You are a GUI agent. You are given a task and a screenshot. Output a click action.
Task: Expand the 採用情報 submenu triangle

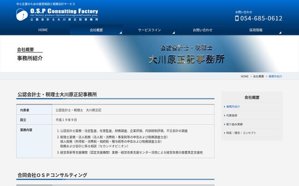pos(280,33)
